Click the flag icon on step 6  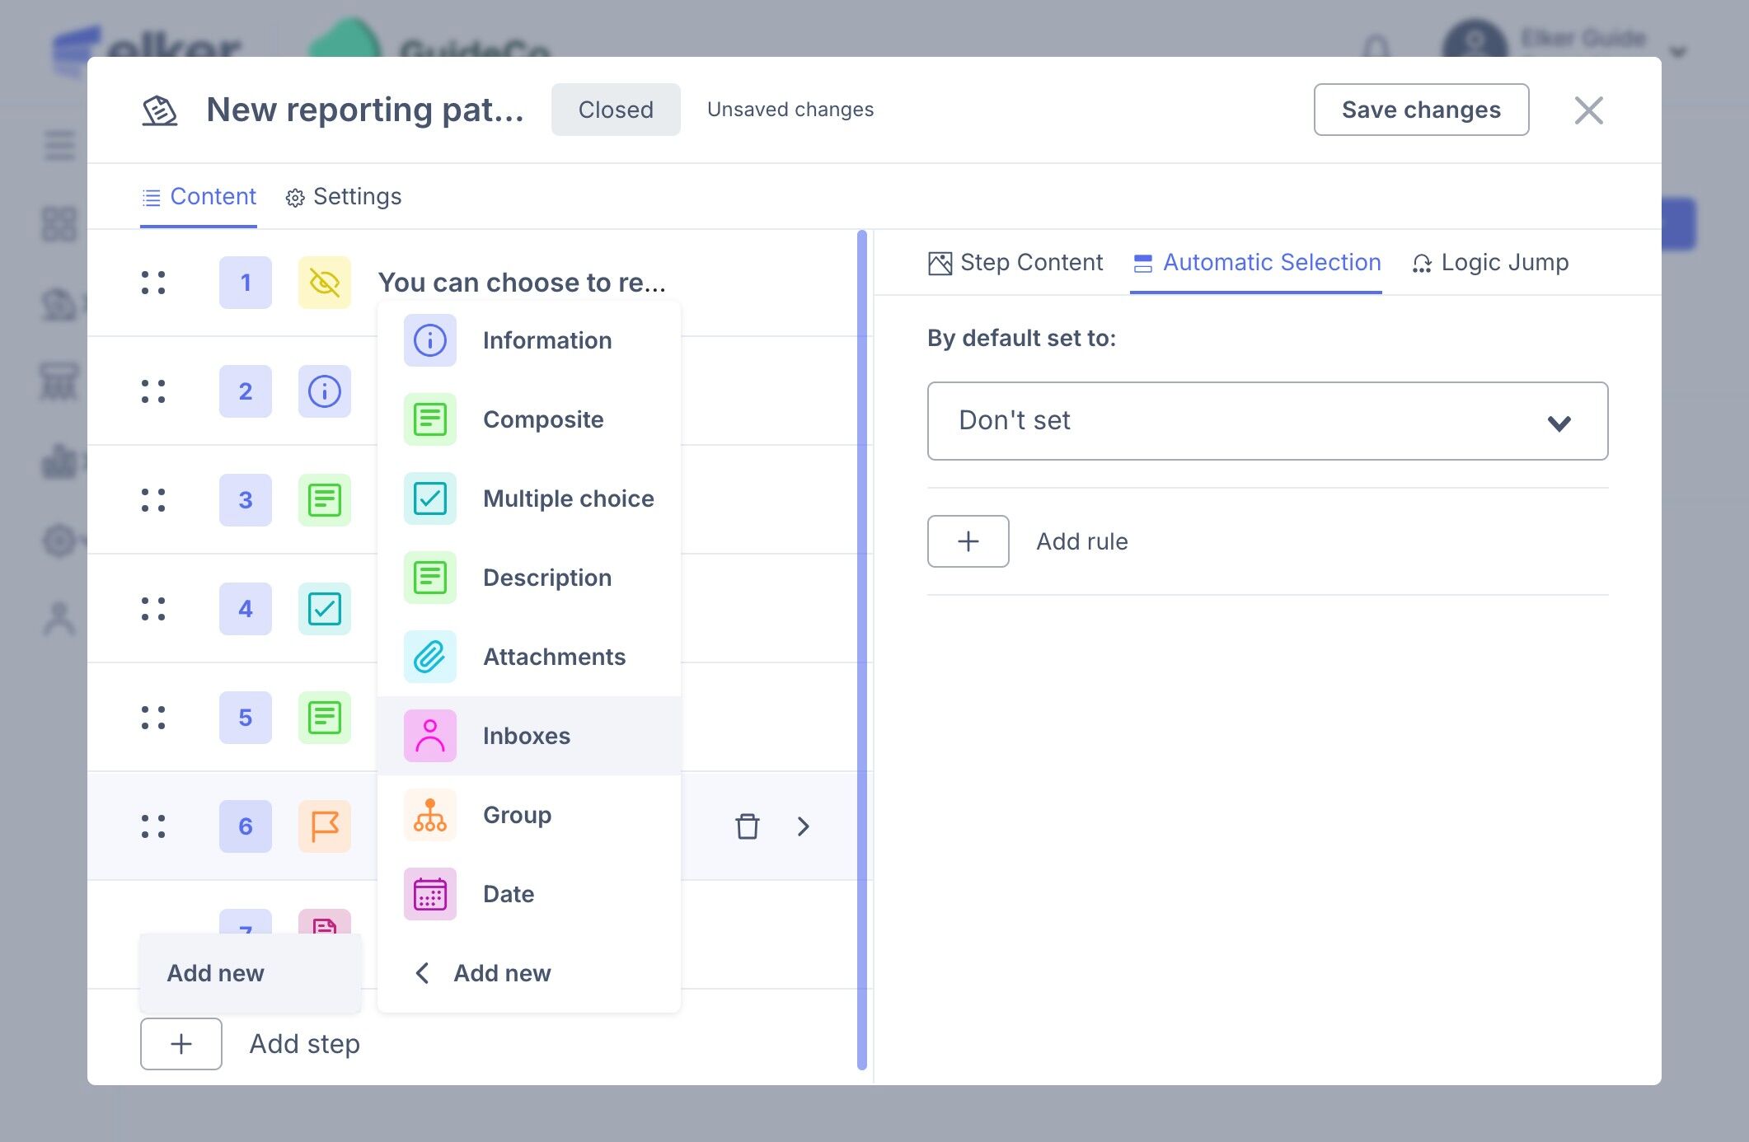pyautogui.click(x=325, y=826)
